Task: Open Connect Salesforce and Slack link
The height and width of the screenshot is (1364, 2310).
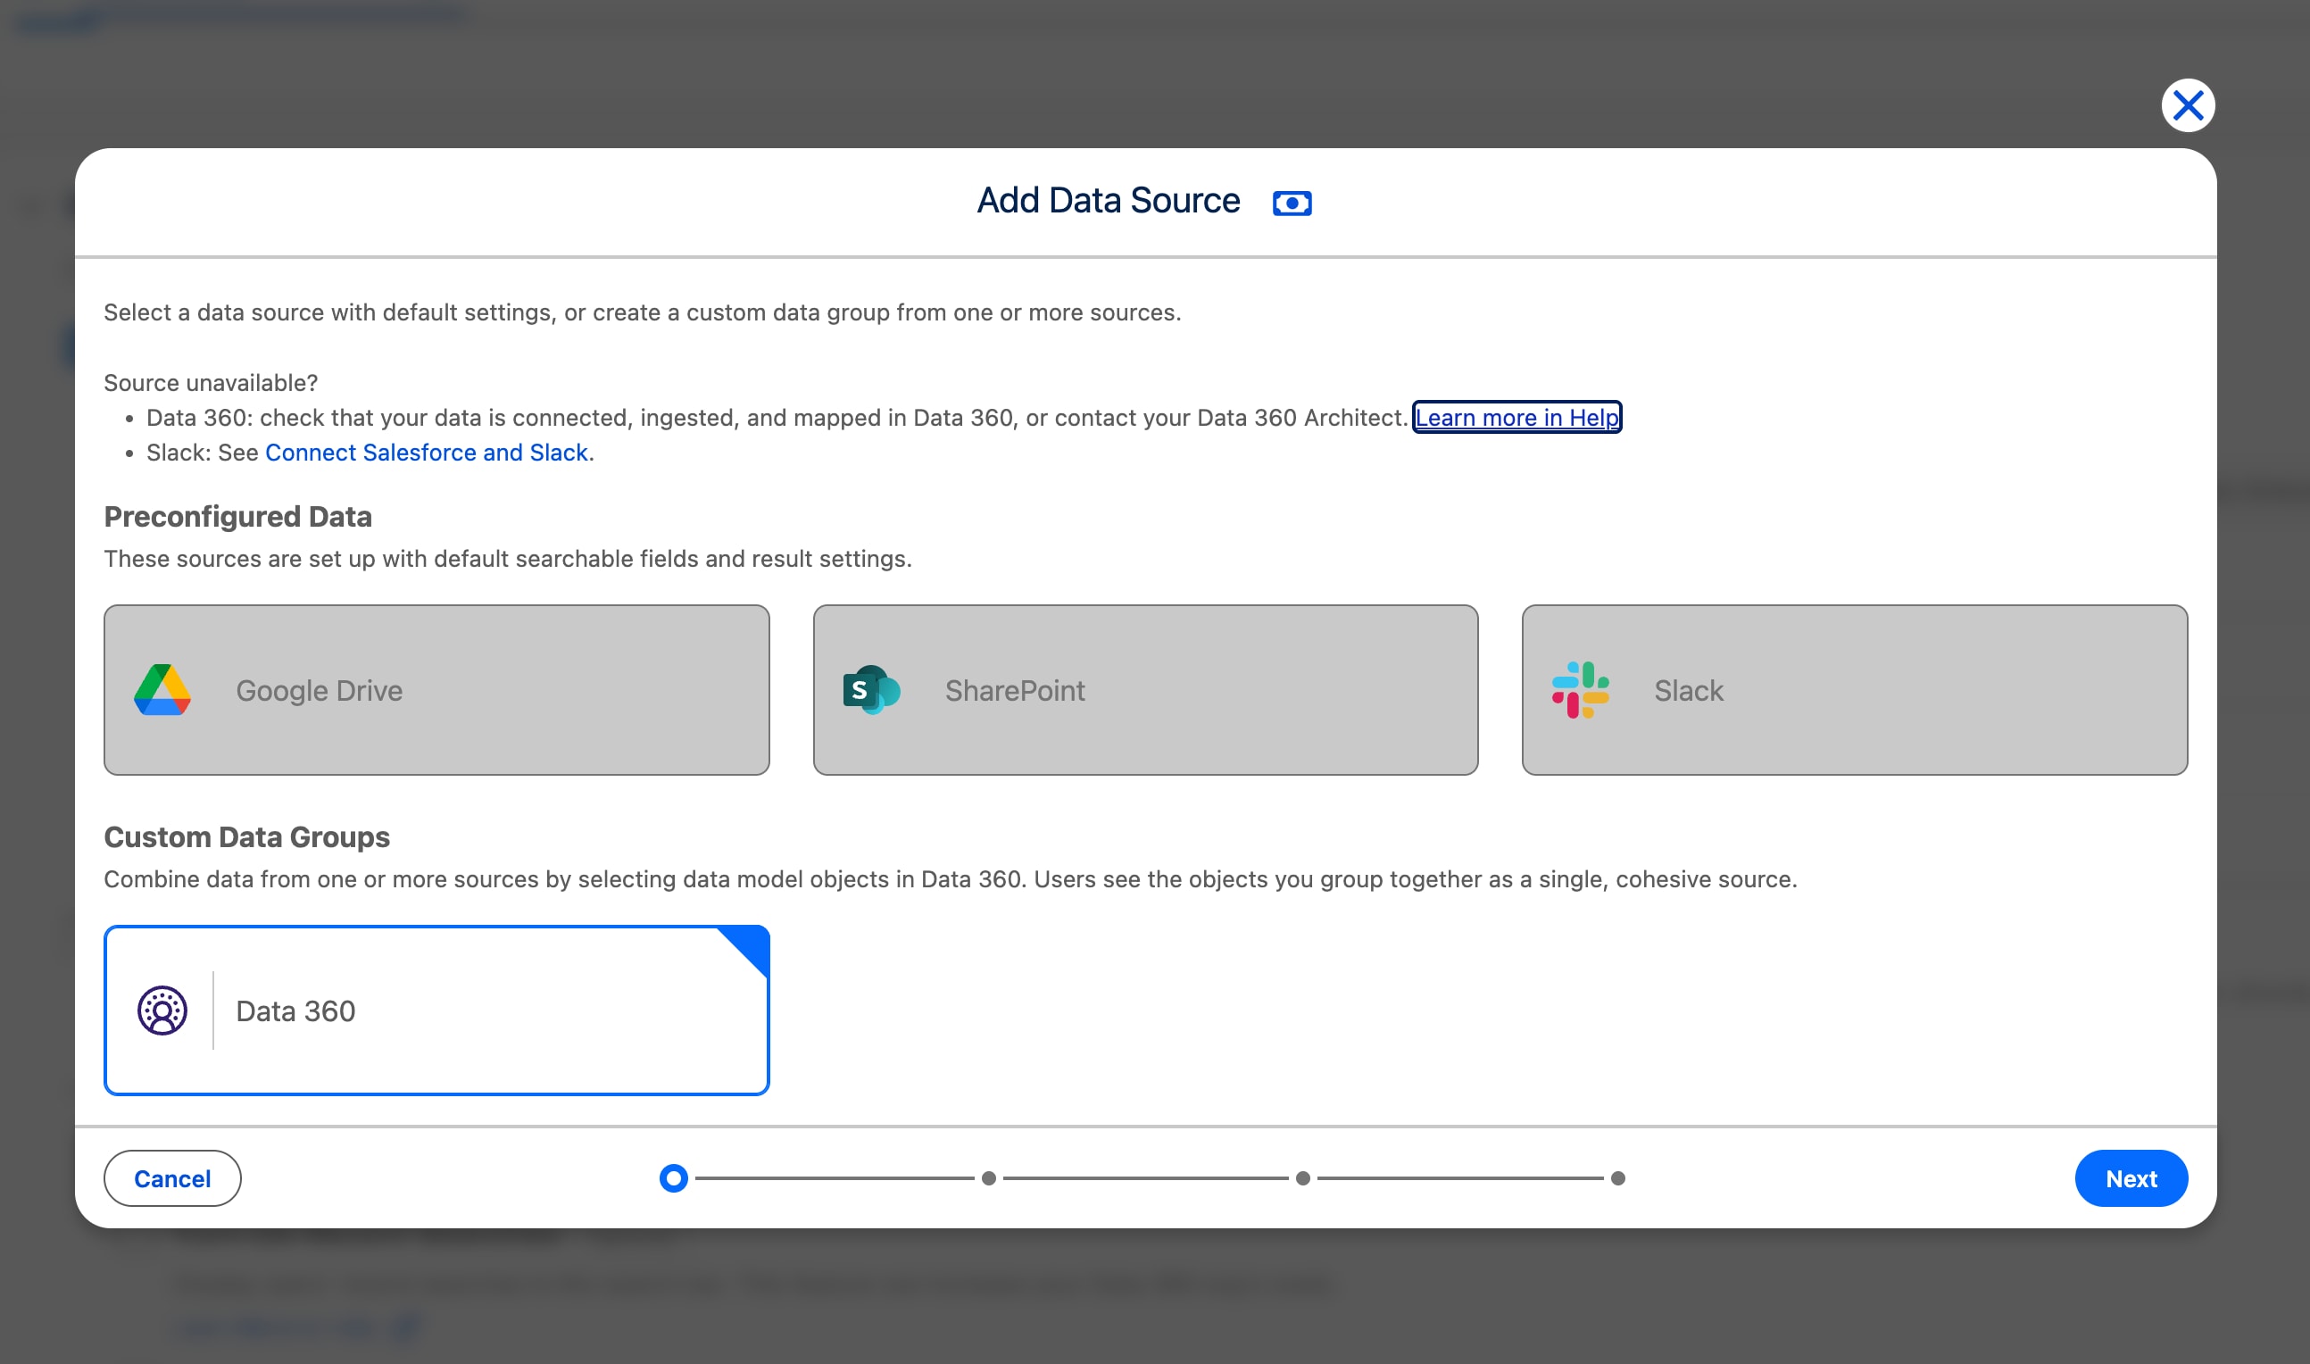Action: coord(427,453)
